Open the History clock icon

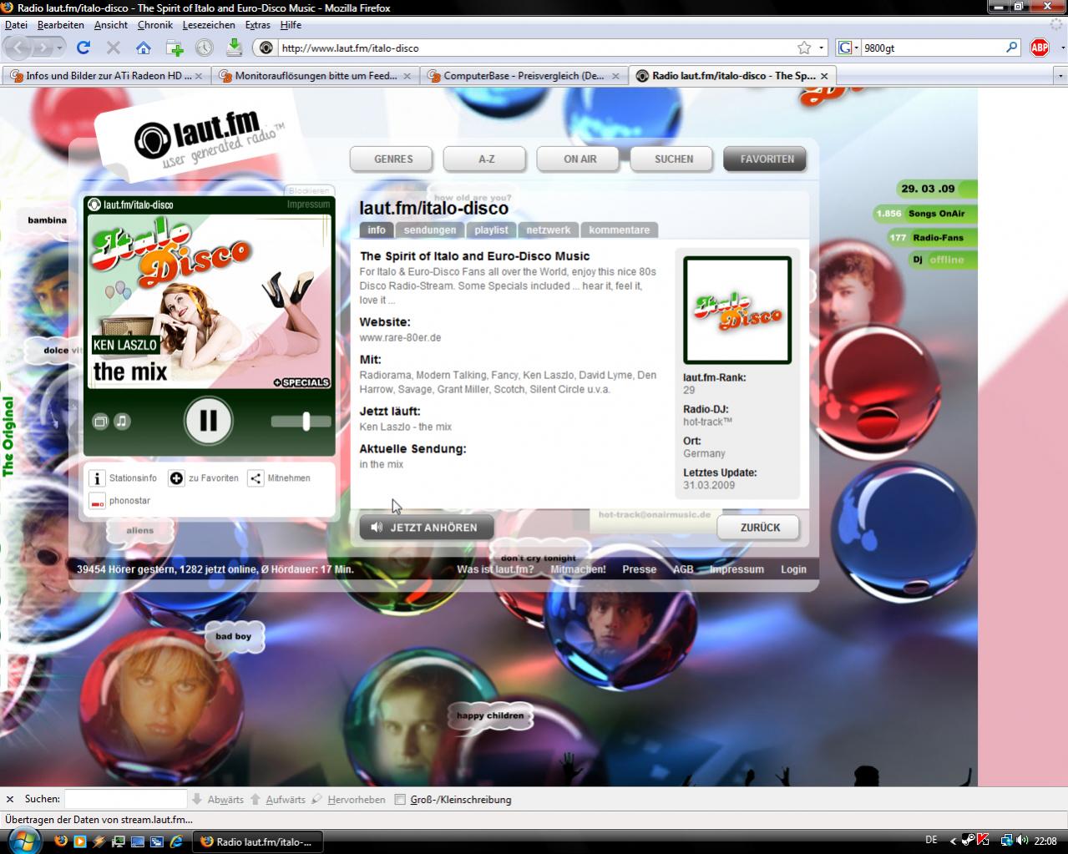pos(205,48)
